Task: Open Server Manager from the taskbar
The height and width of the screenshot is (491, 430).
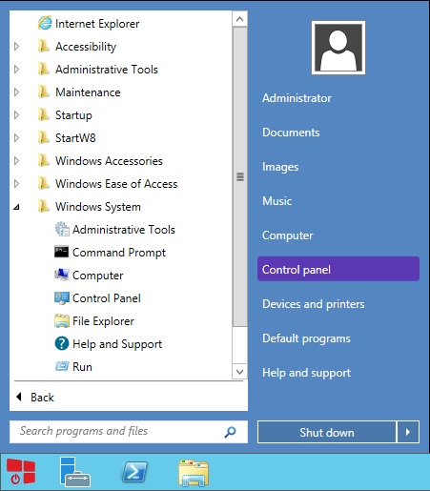Action: (75, 472)
